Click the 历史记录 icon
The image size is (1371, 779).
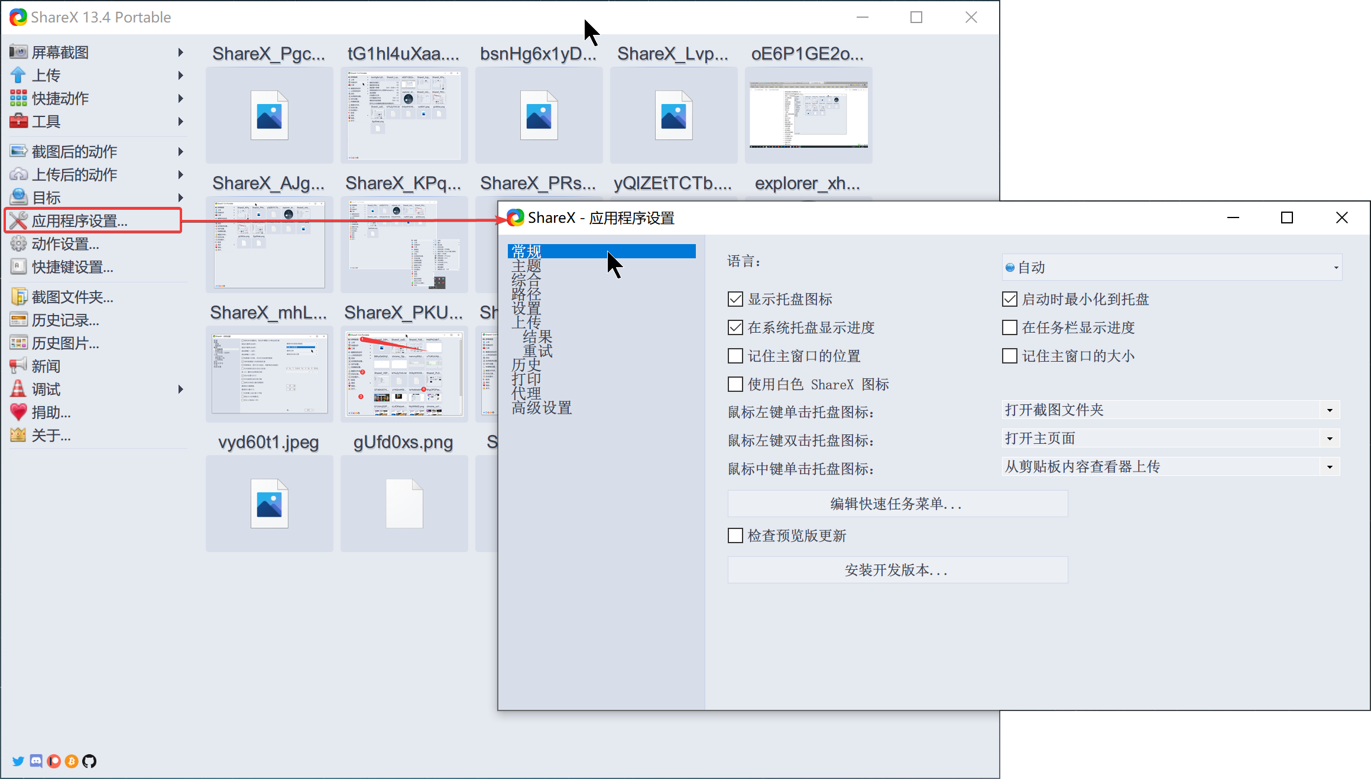click(x=18, y=320)
